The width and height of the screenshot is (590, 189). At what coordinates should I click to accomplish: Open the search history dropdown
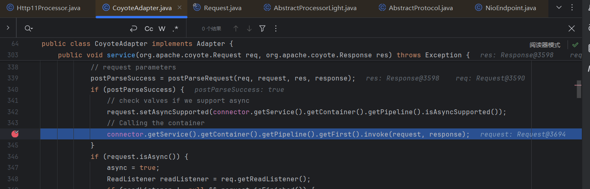[x=29, y=28]
